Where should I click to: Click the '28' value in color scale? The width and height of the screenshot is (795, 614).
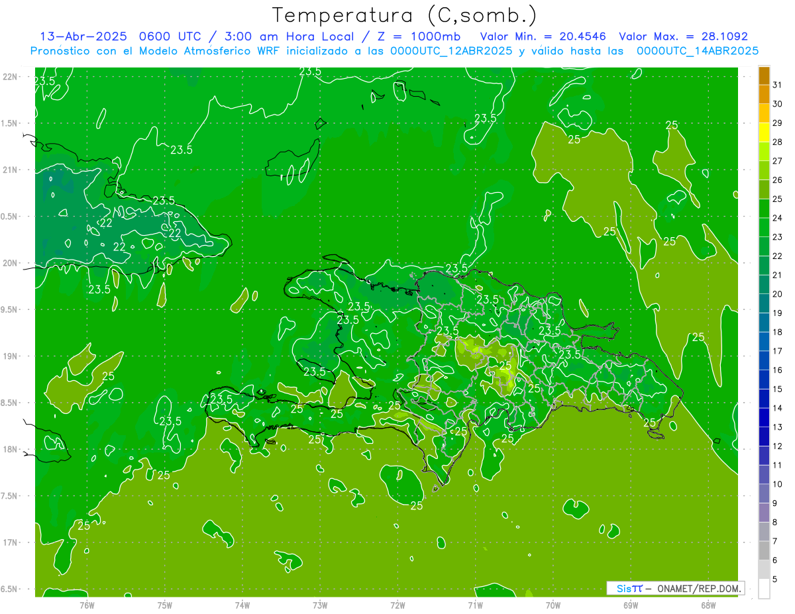778,142
